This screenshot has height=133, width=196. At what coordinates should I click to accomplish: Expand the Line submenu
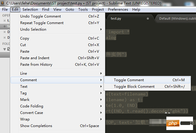58,73
